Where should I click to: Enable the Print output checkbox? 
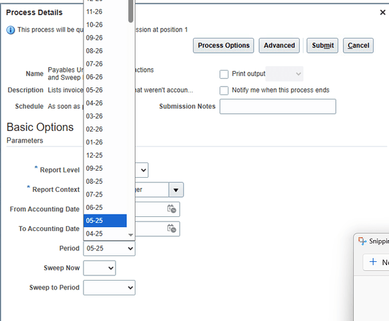click(224, 74)
